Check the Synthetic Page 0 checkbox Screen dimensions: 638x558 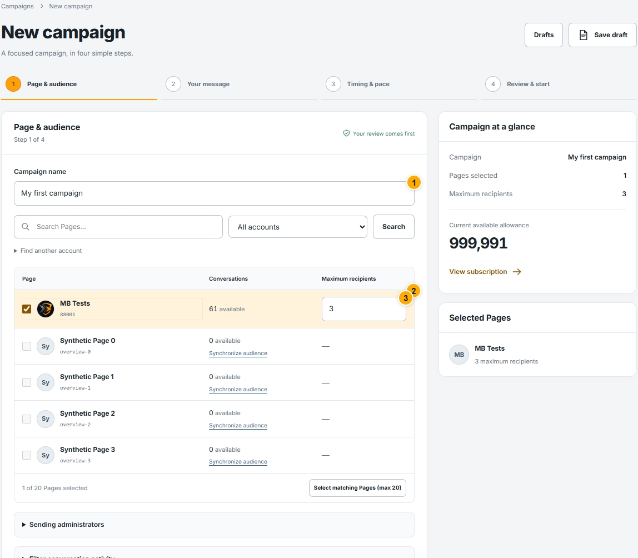coord(27,346)
